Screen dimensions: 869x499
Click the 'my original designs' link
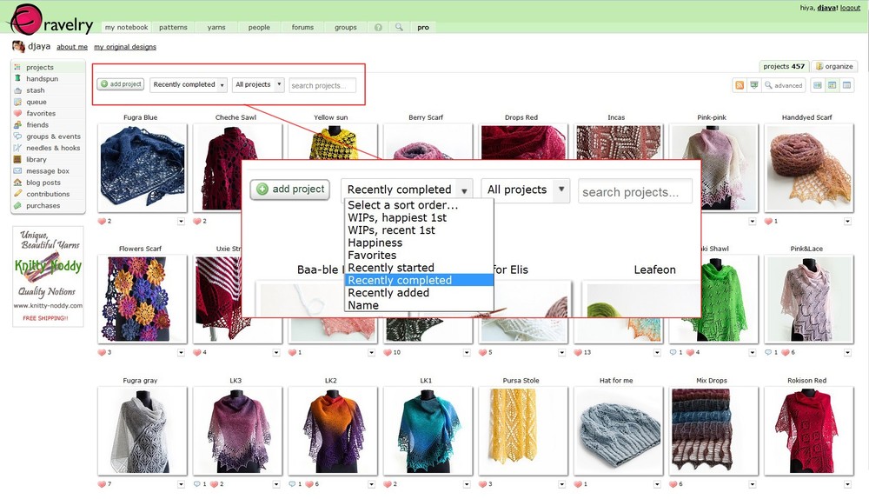tap(125, 47)
